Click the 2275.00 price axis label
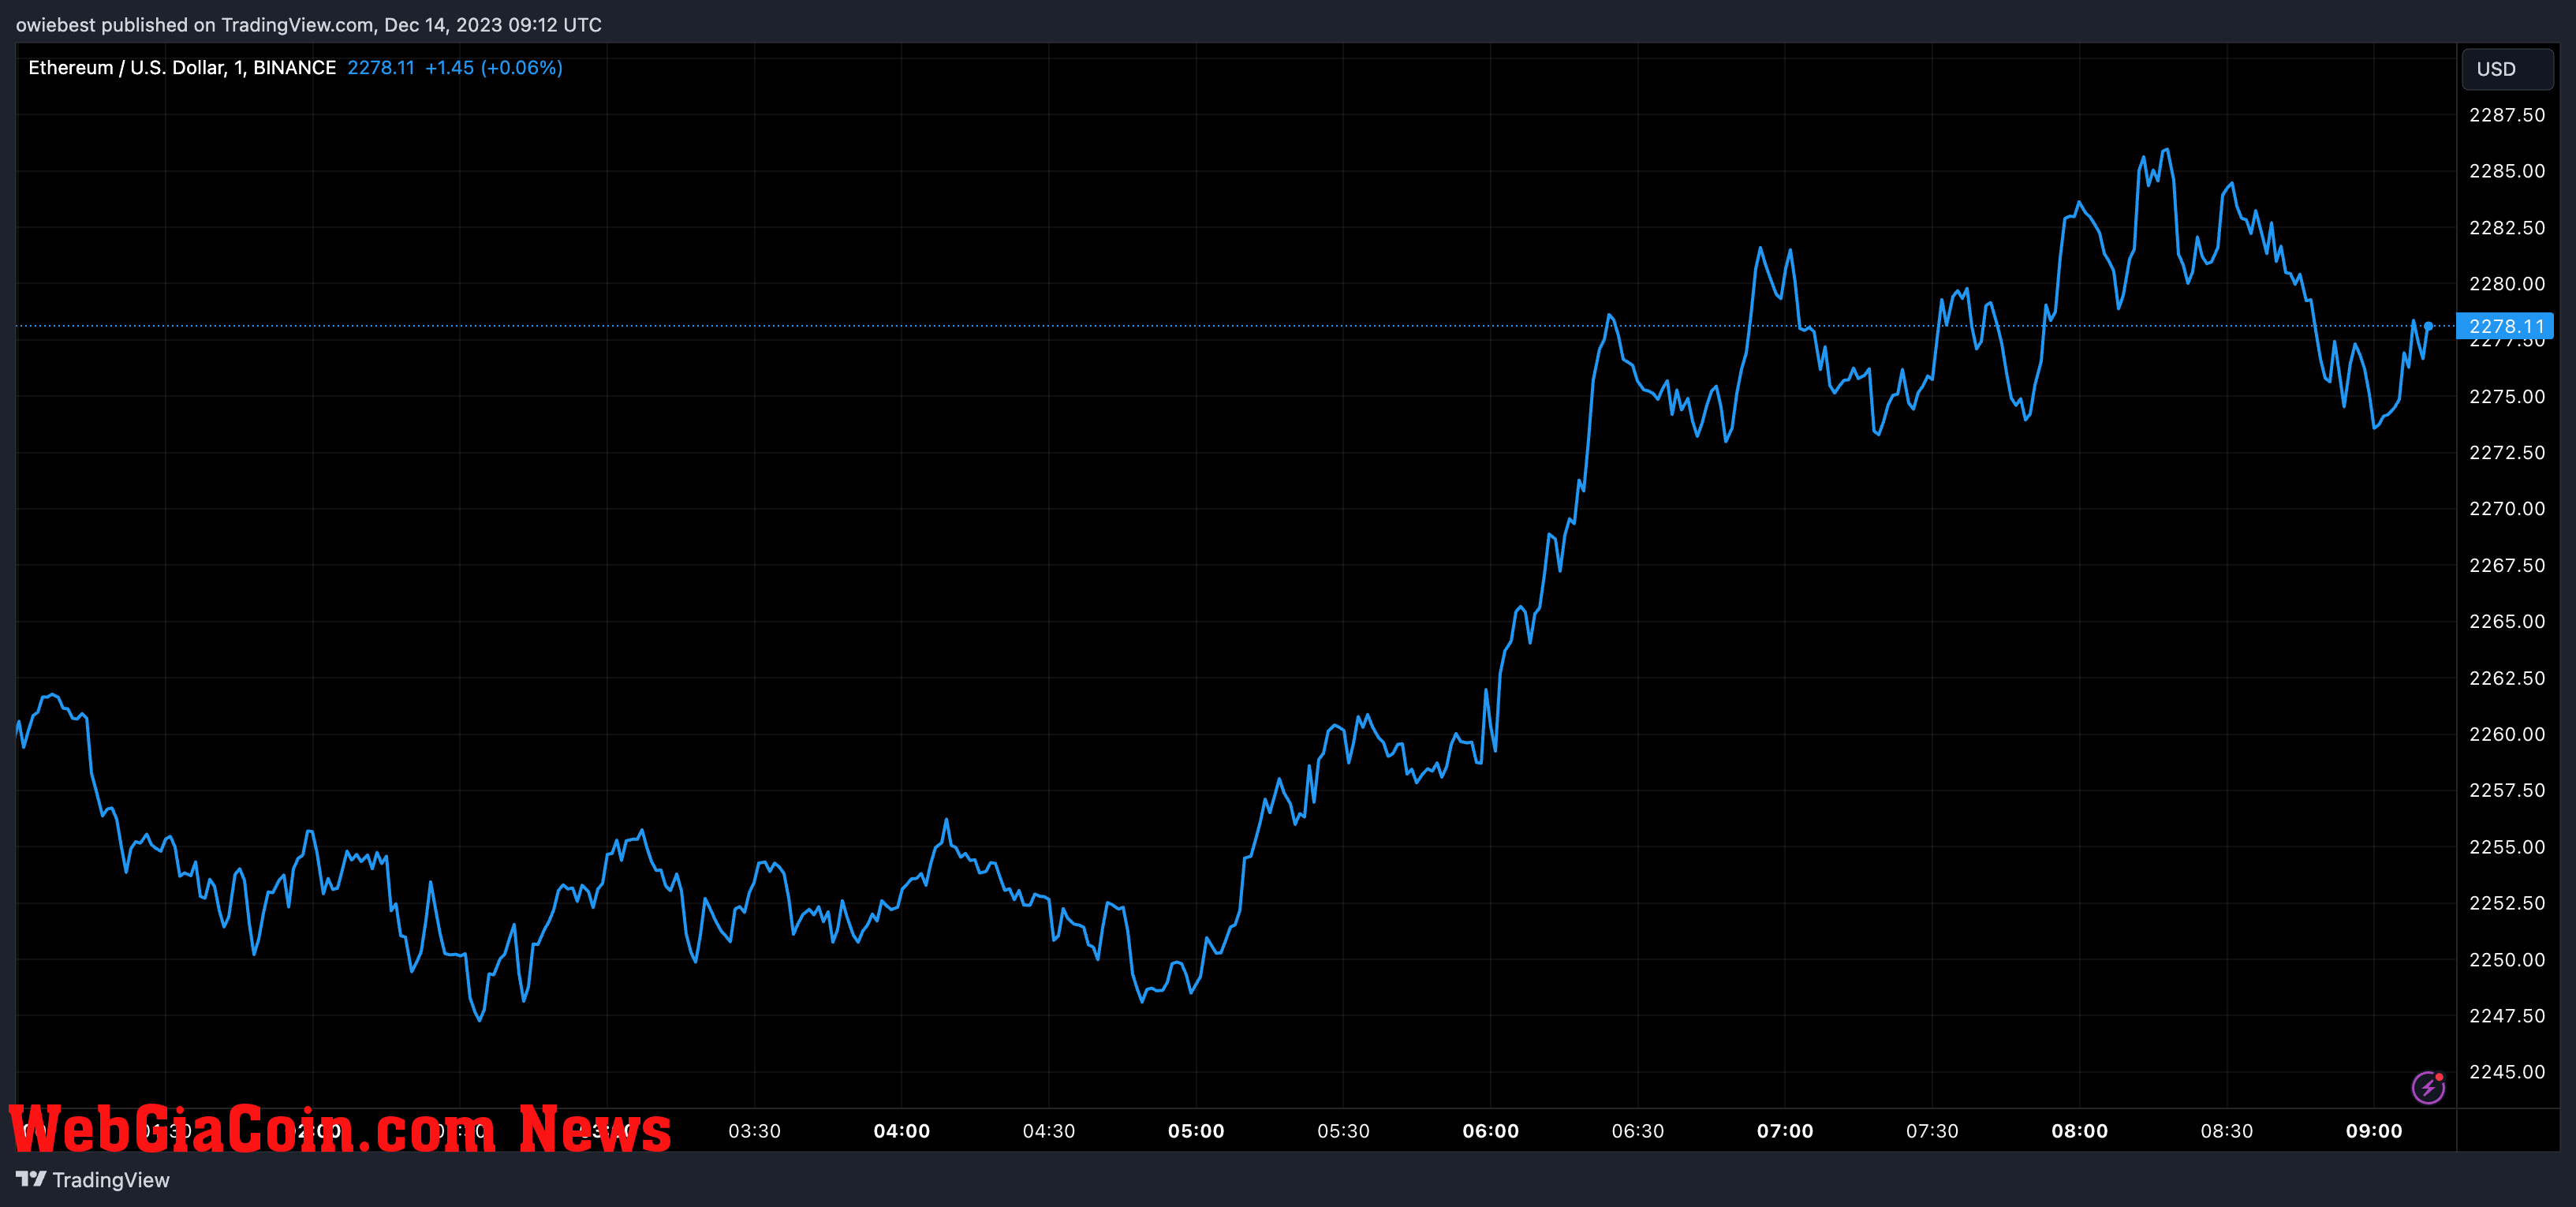 (2507, 397)
